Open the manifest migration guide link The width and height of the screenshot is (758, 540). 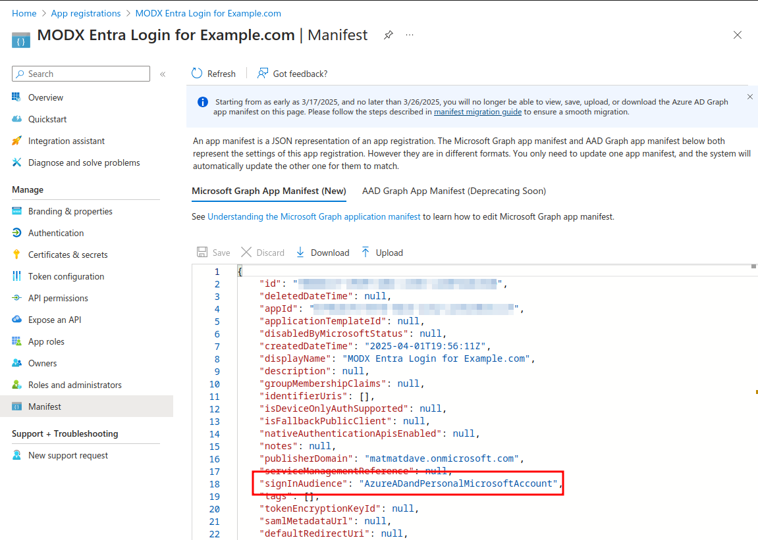pos(477,112)
